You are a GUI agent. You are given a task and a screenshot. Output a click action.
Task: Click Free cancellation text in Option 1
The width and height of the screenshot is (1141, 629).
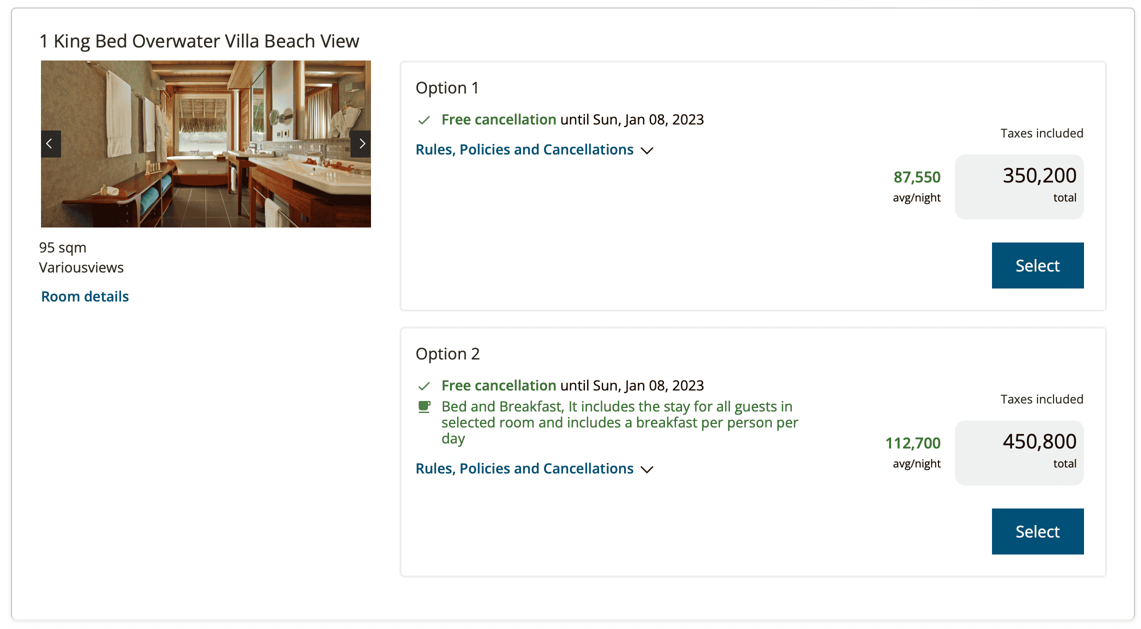coord(498,119)
